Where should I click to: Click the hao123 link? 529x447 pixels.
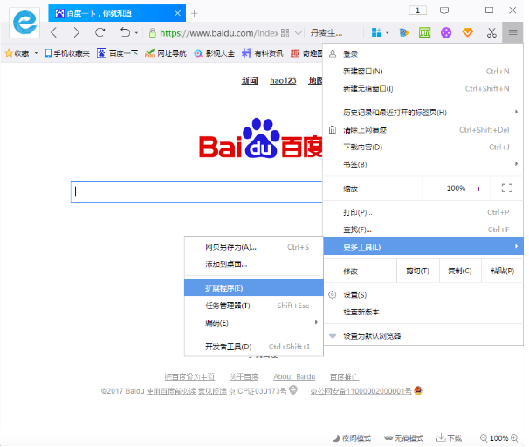tap(283, 80)
